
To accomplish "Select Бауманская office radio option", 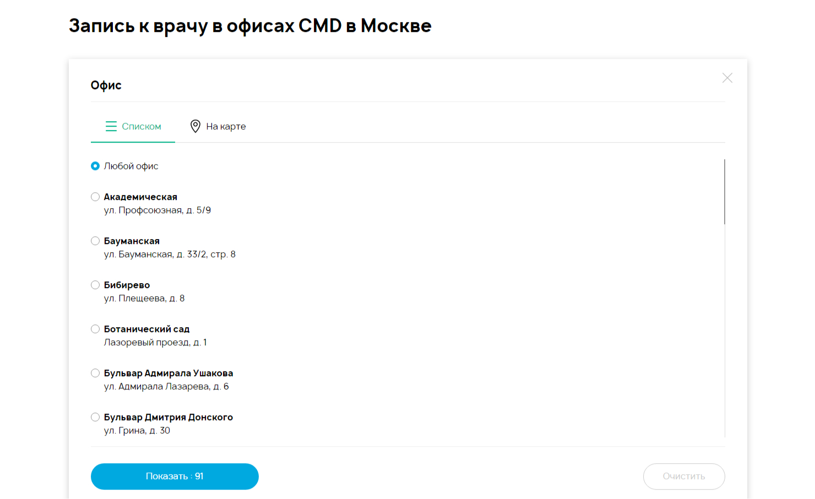I will [x=95, y=241].
